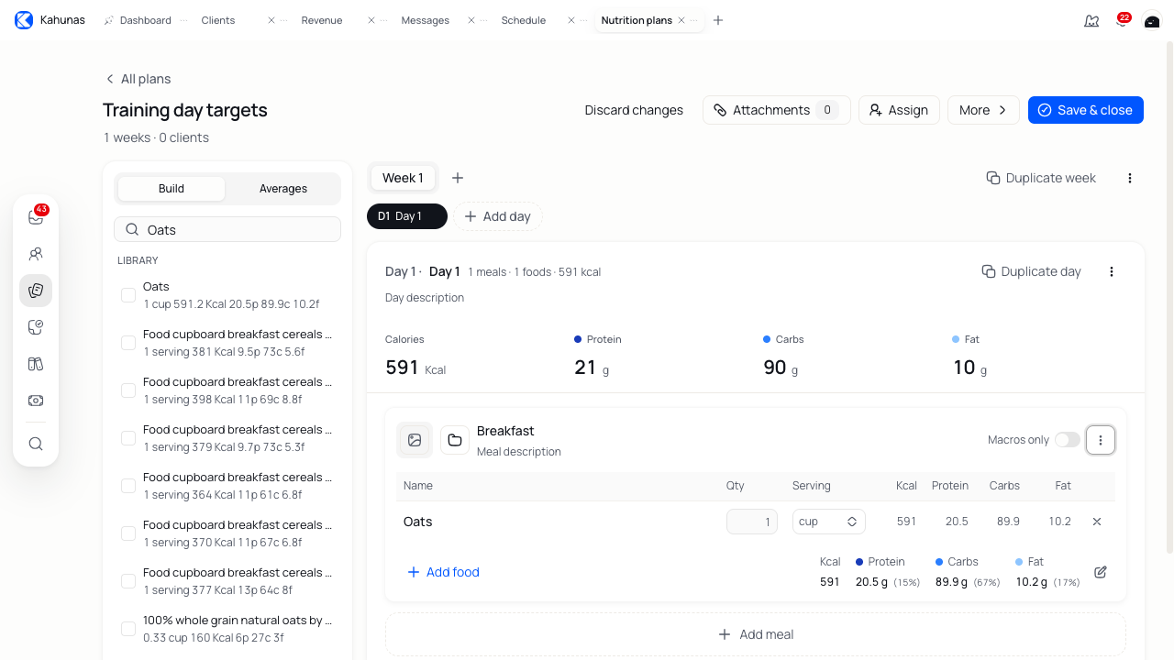This screenshot has height=660, width=1174.
Task: Click the Oats search field
Action: point(227,229)
